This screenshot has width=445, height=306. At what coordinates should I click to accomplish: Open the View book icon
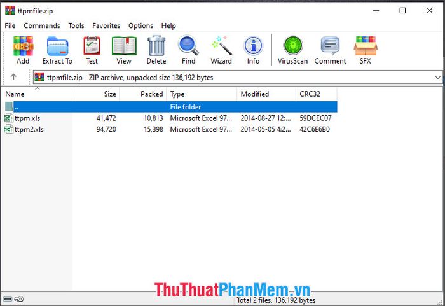[x=124, y=46]
